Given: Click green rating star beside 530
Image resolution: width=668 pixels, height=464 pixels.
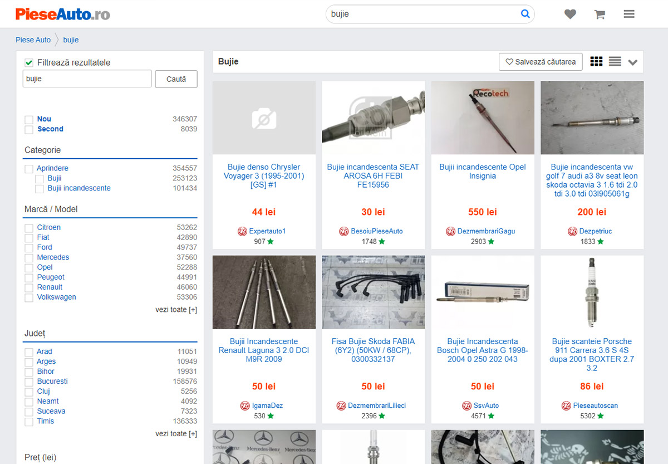Looking at the screenshot, I should pyautogui.click(x=271, y=416).
